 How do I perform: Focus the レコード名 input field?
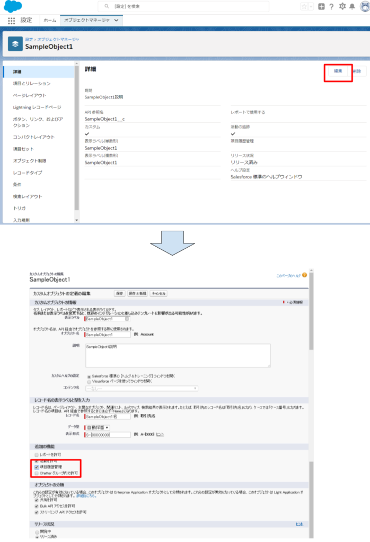click(107, 417)
